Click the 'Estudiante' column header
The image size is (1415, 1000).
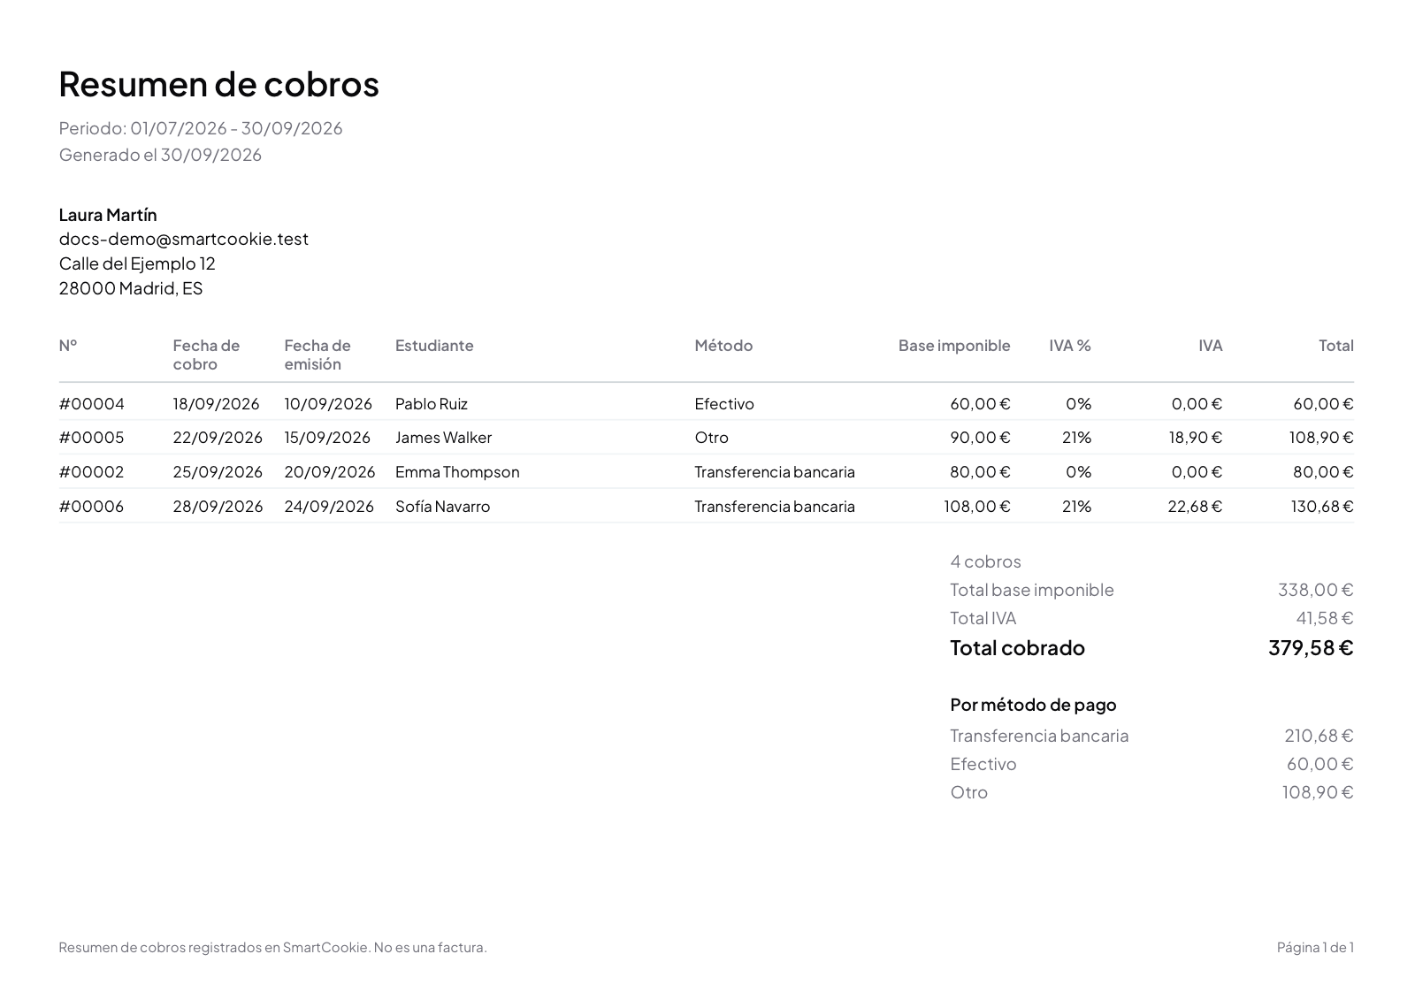click(x=434, y=346)
